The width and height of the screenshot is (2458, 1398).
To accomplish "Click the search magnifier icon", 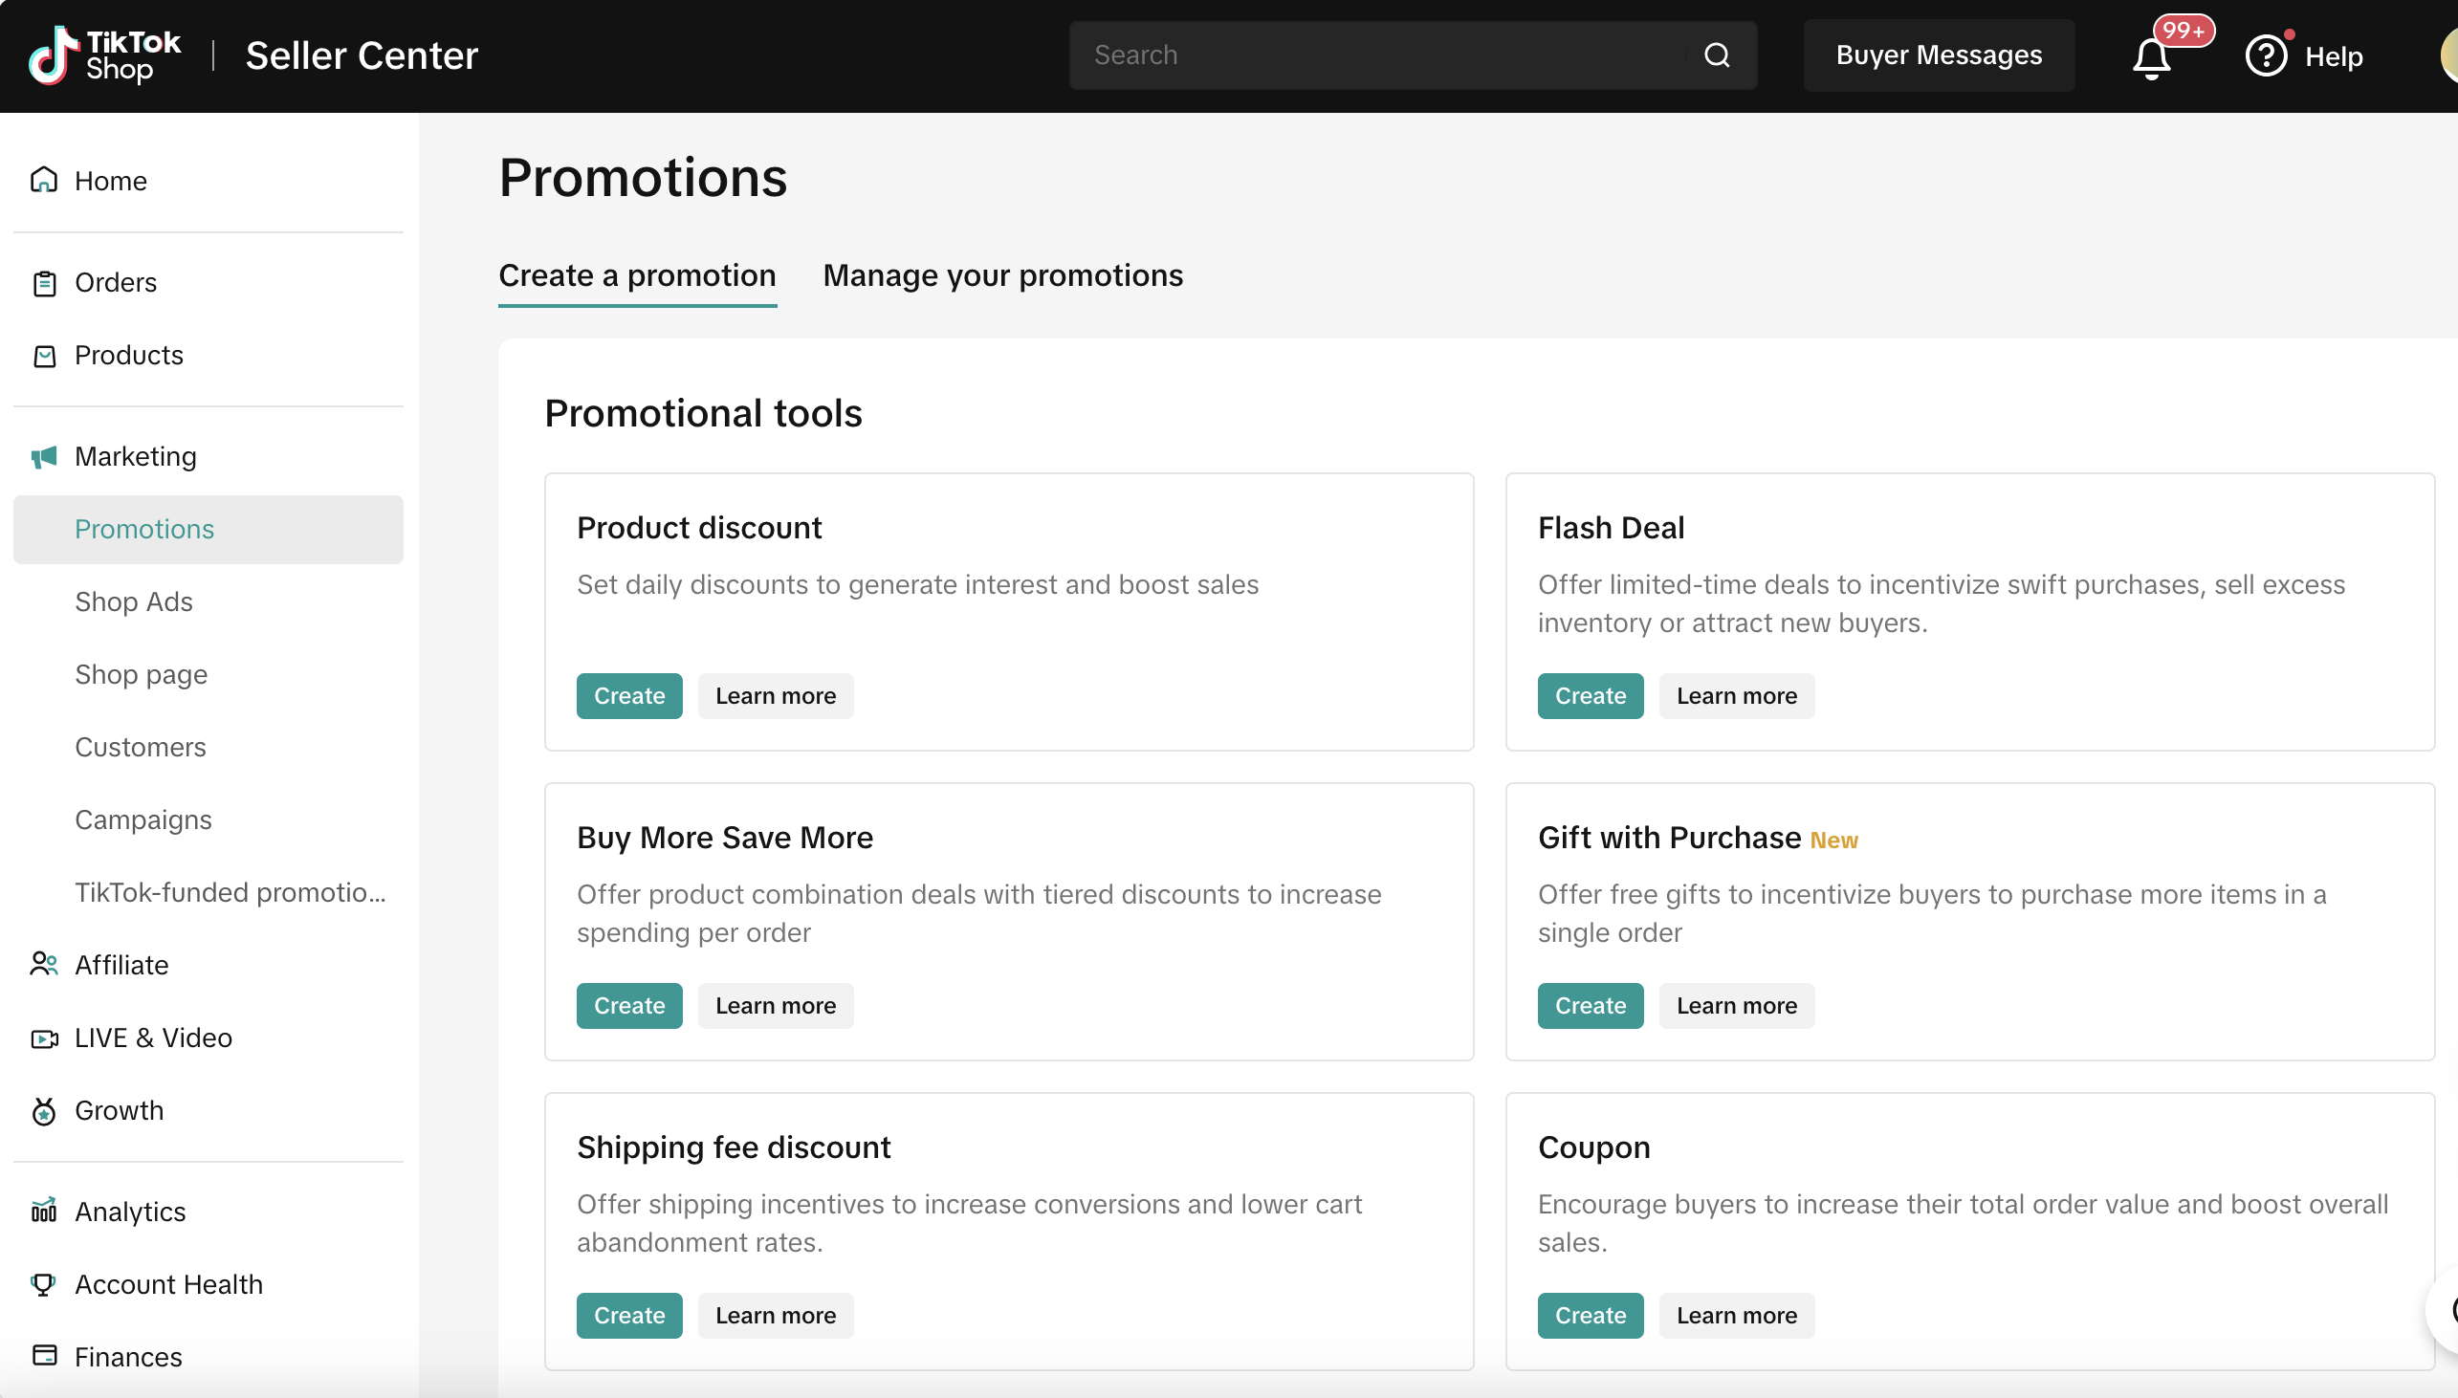I will point(1717,55).
